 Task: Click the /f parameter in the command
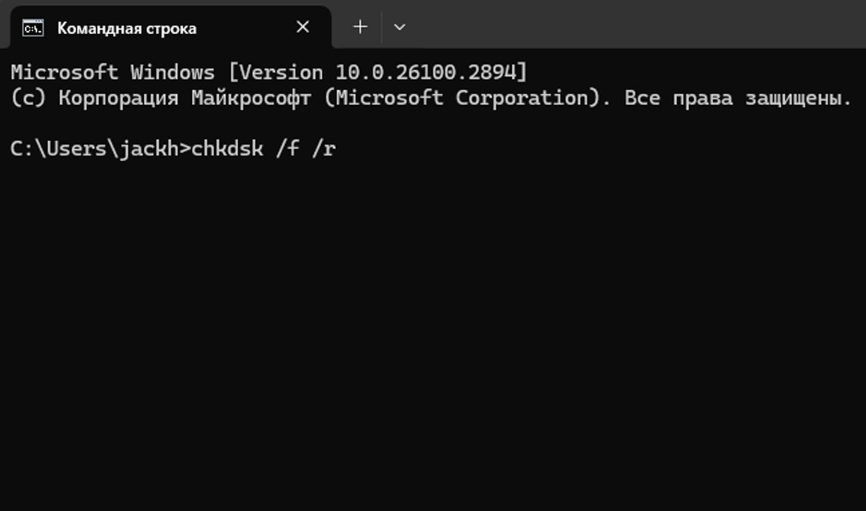pyautogui.click(x=287, y=148)
